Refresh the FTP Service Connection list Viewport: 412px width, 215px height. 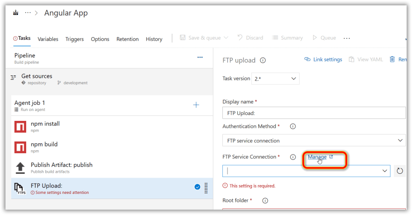click(x=400, y=171)
